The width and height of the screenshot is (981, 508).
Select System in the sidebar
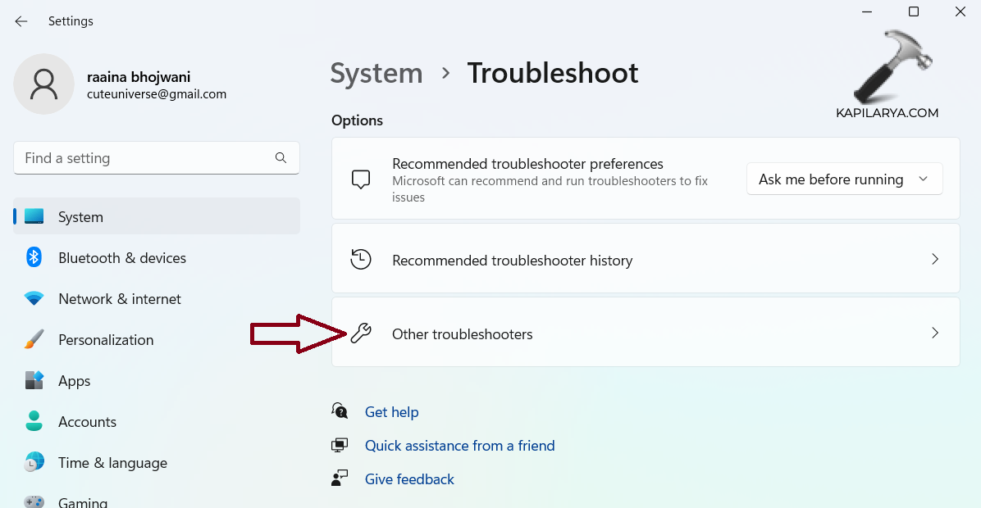80,217
